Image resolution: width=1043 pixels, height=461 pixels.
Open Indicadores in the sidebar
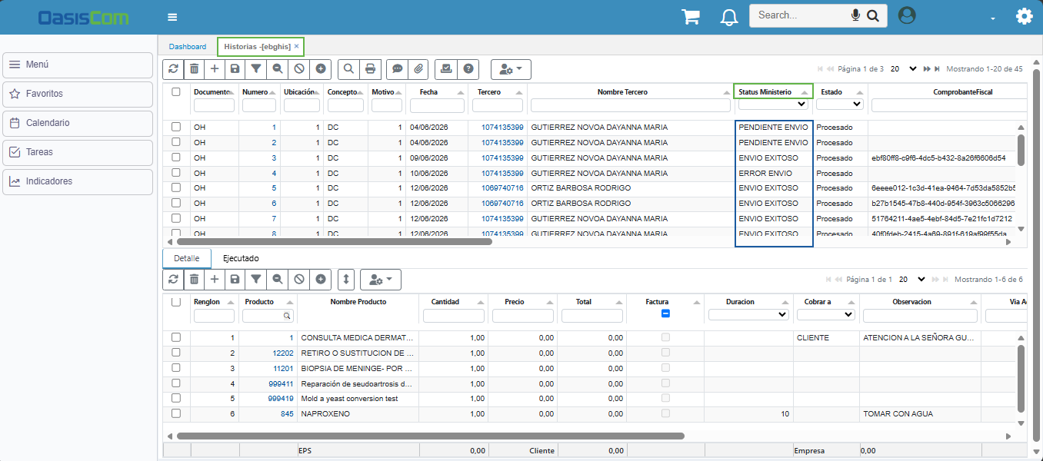[x=78, y=181]
